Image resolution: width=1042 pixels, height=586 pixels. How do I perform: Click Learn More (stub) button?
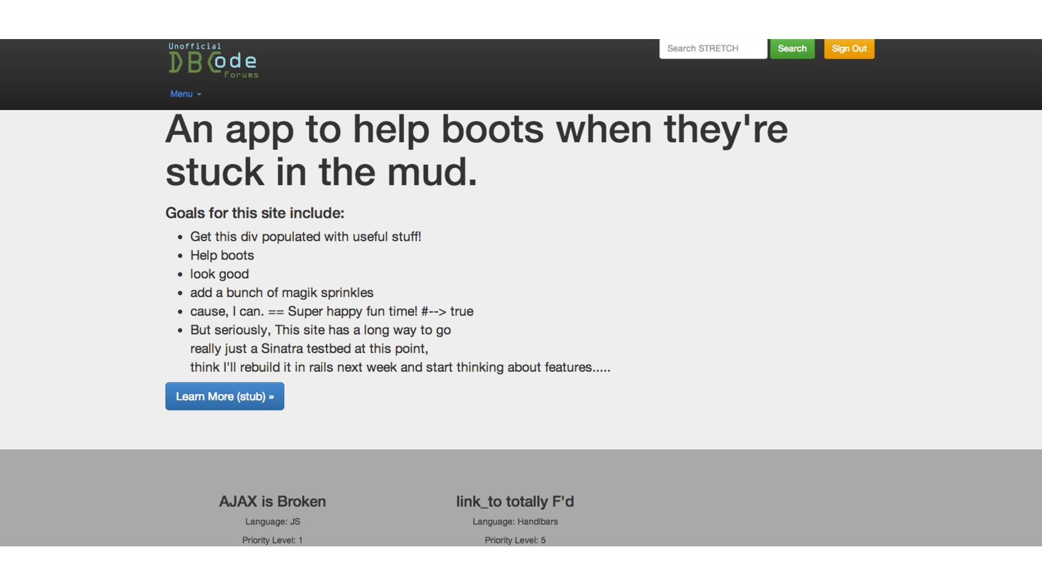(225, 397)
